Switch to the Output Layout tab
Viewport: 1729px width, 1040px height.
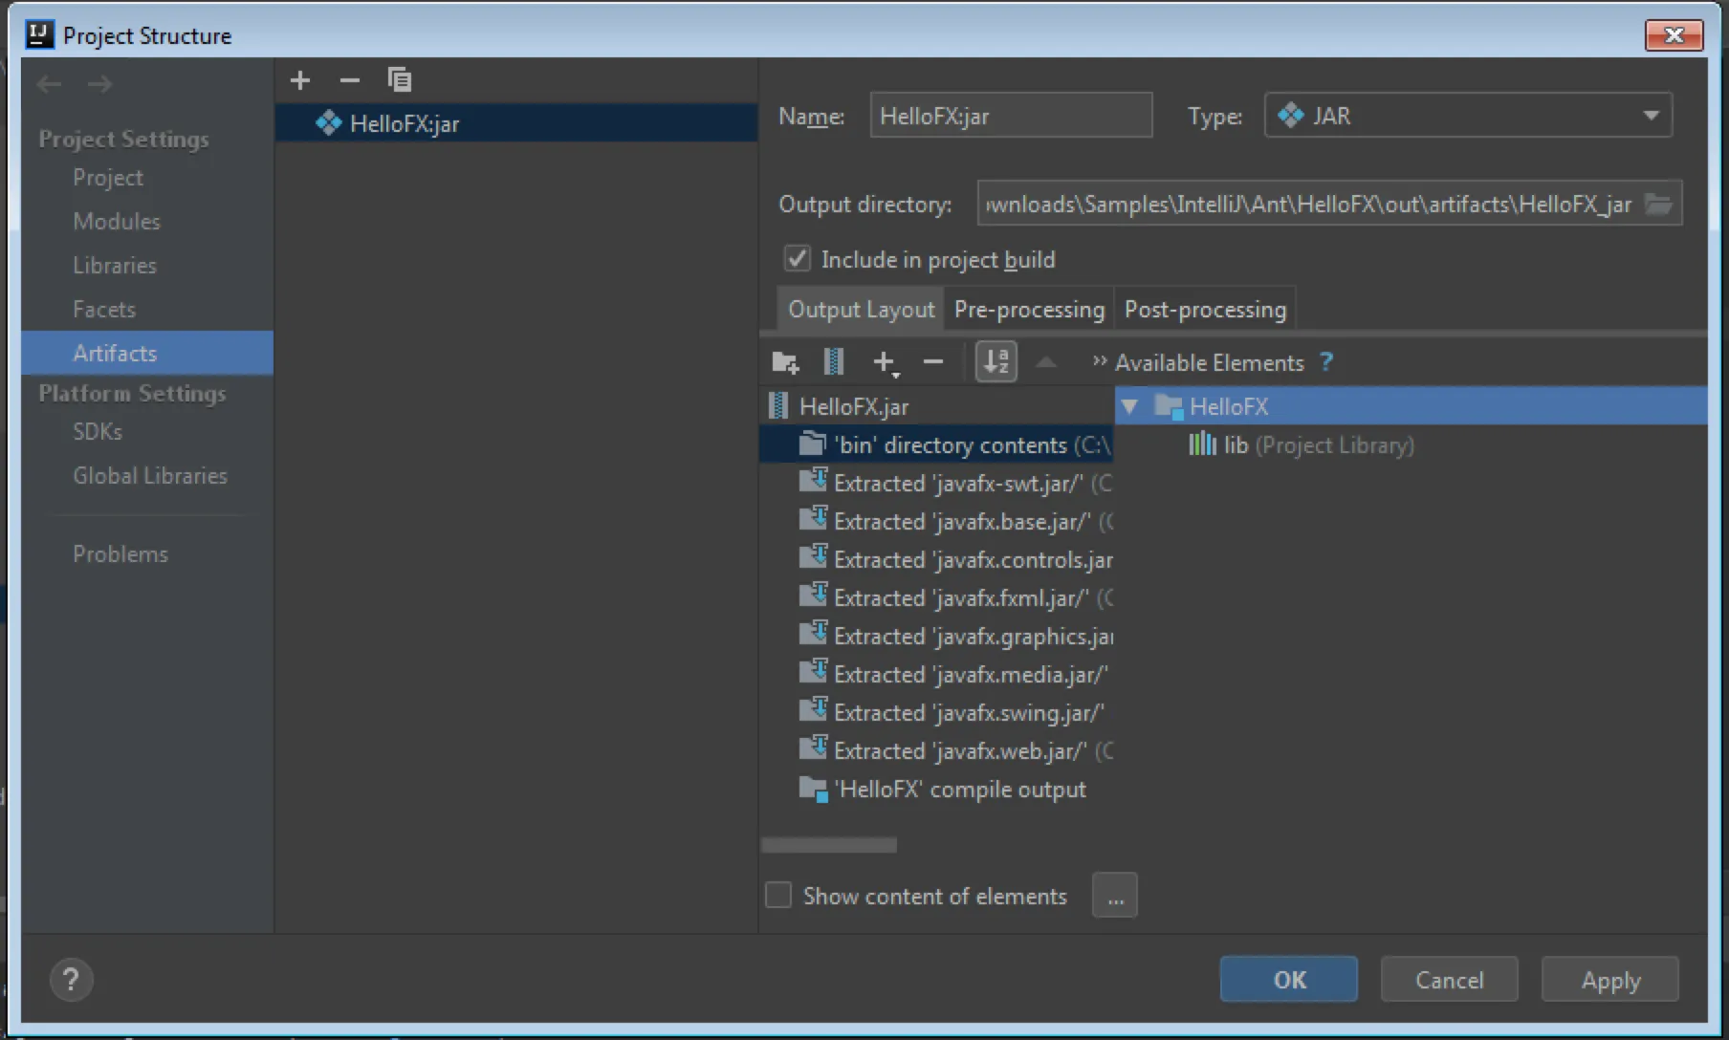point(861,310)
